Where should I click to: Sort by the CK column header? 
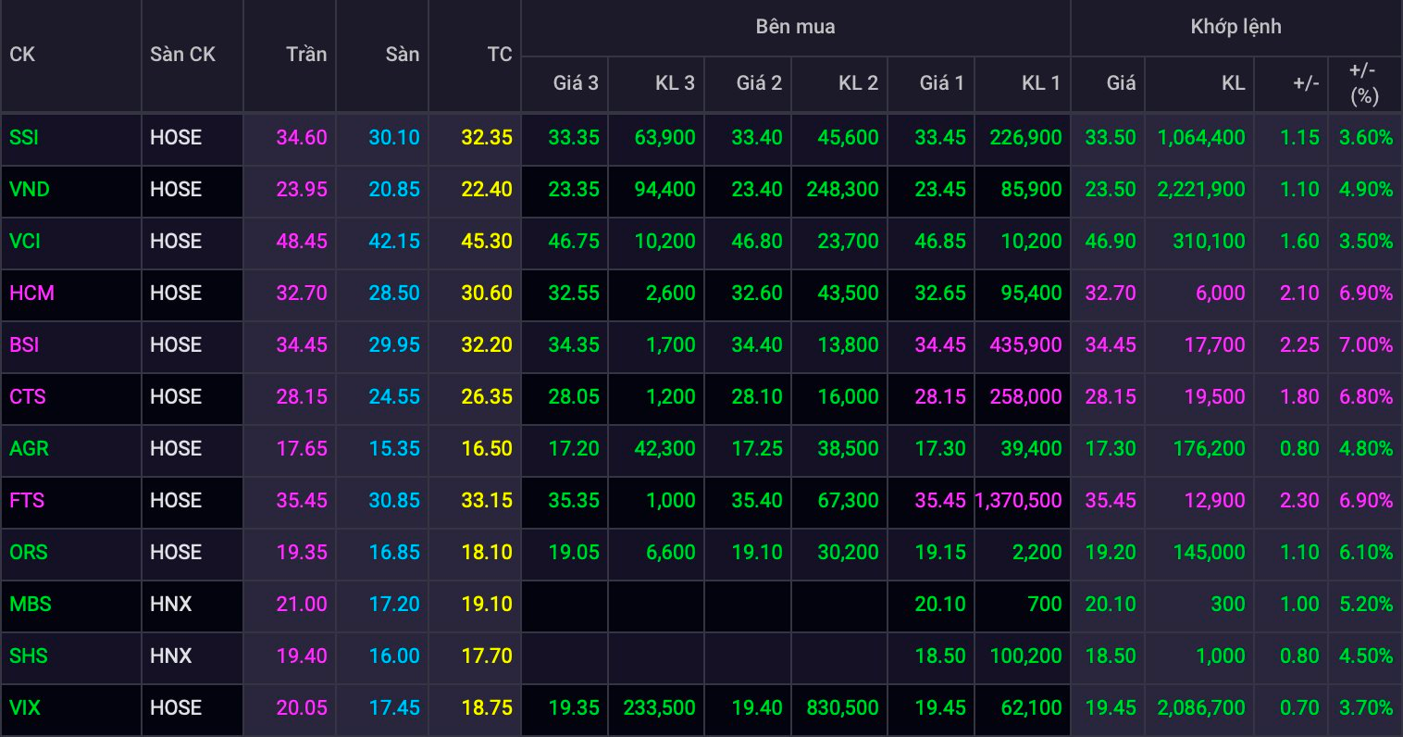pos(22,55)
